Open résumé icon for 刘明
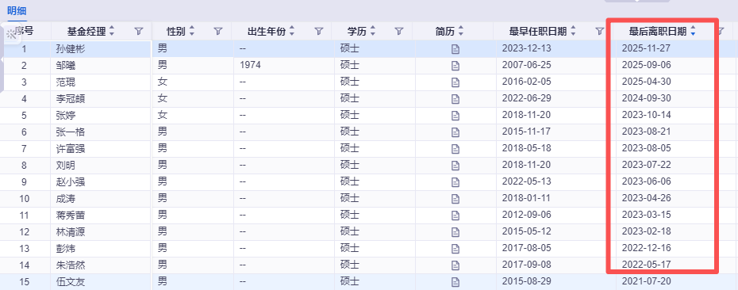Image resolution: width=738 pixels, height=290 pixels. tap(455, 166)
